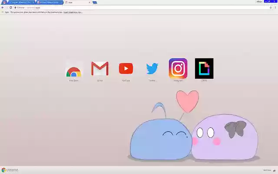Screen dimensions: 278x174
Task: Click the Apps shortcut in bookmarks bar
Action: [x=5, y=12]
